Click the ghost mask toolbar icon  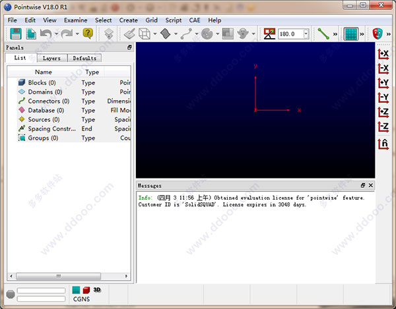243,34
